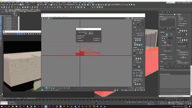The width and height of the screenshot is (192, 108).
Task: Open Graph Editors menu
Action: coord(39,2)
